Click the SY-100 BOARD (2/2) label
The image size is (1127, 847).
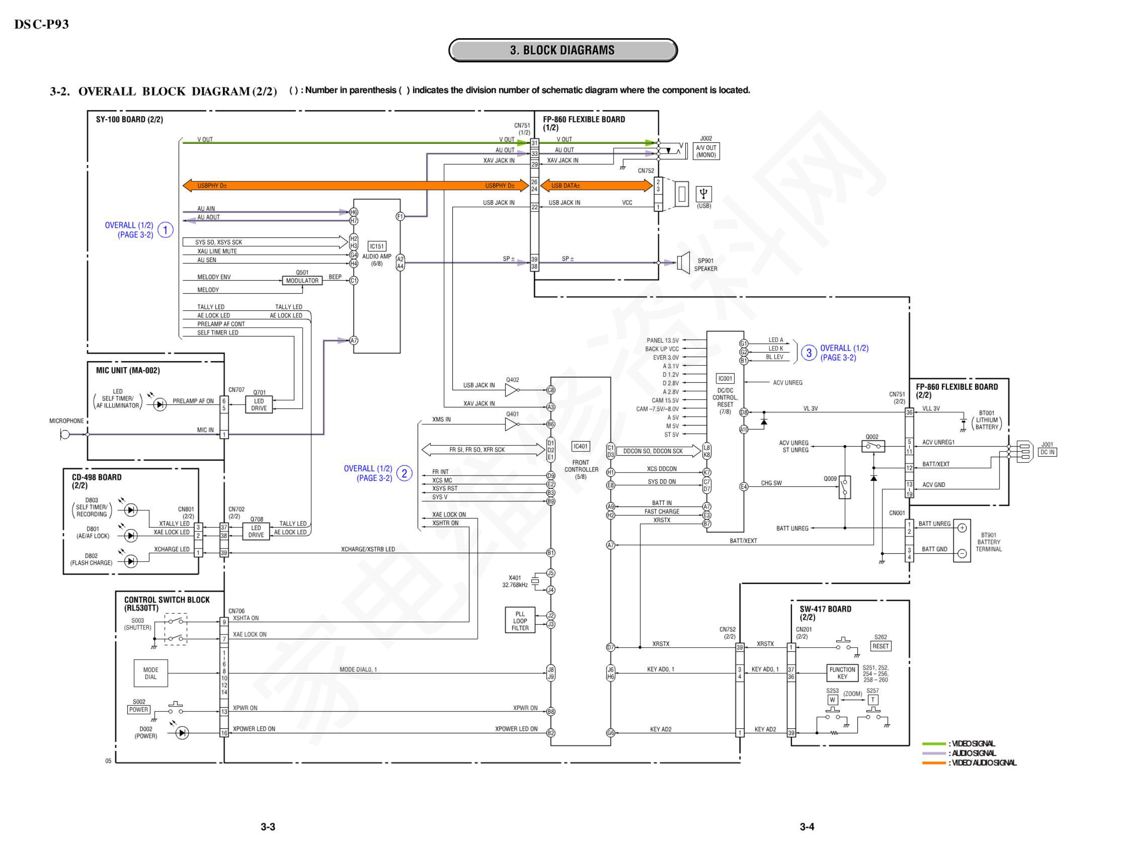129,120
